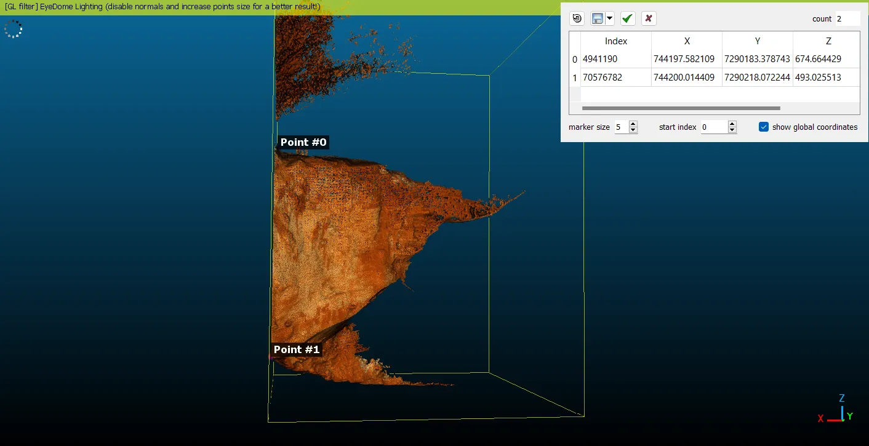Screen dimensions: 869x446
Task: Click the Index column header
Action: click(615, 41)
